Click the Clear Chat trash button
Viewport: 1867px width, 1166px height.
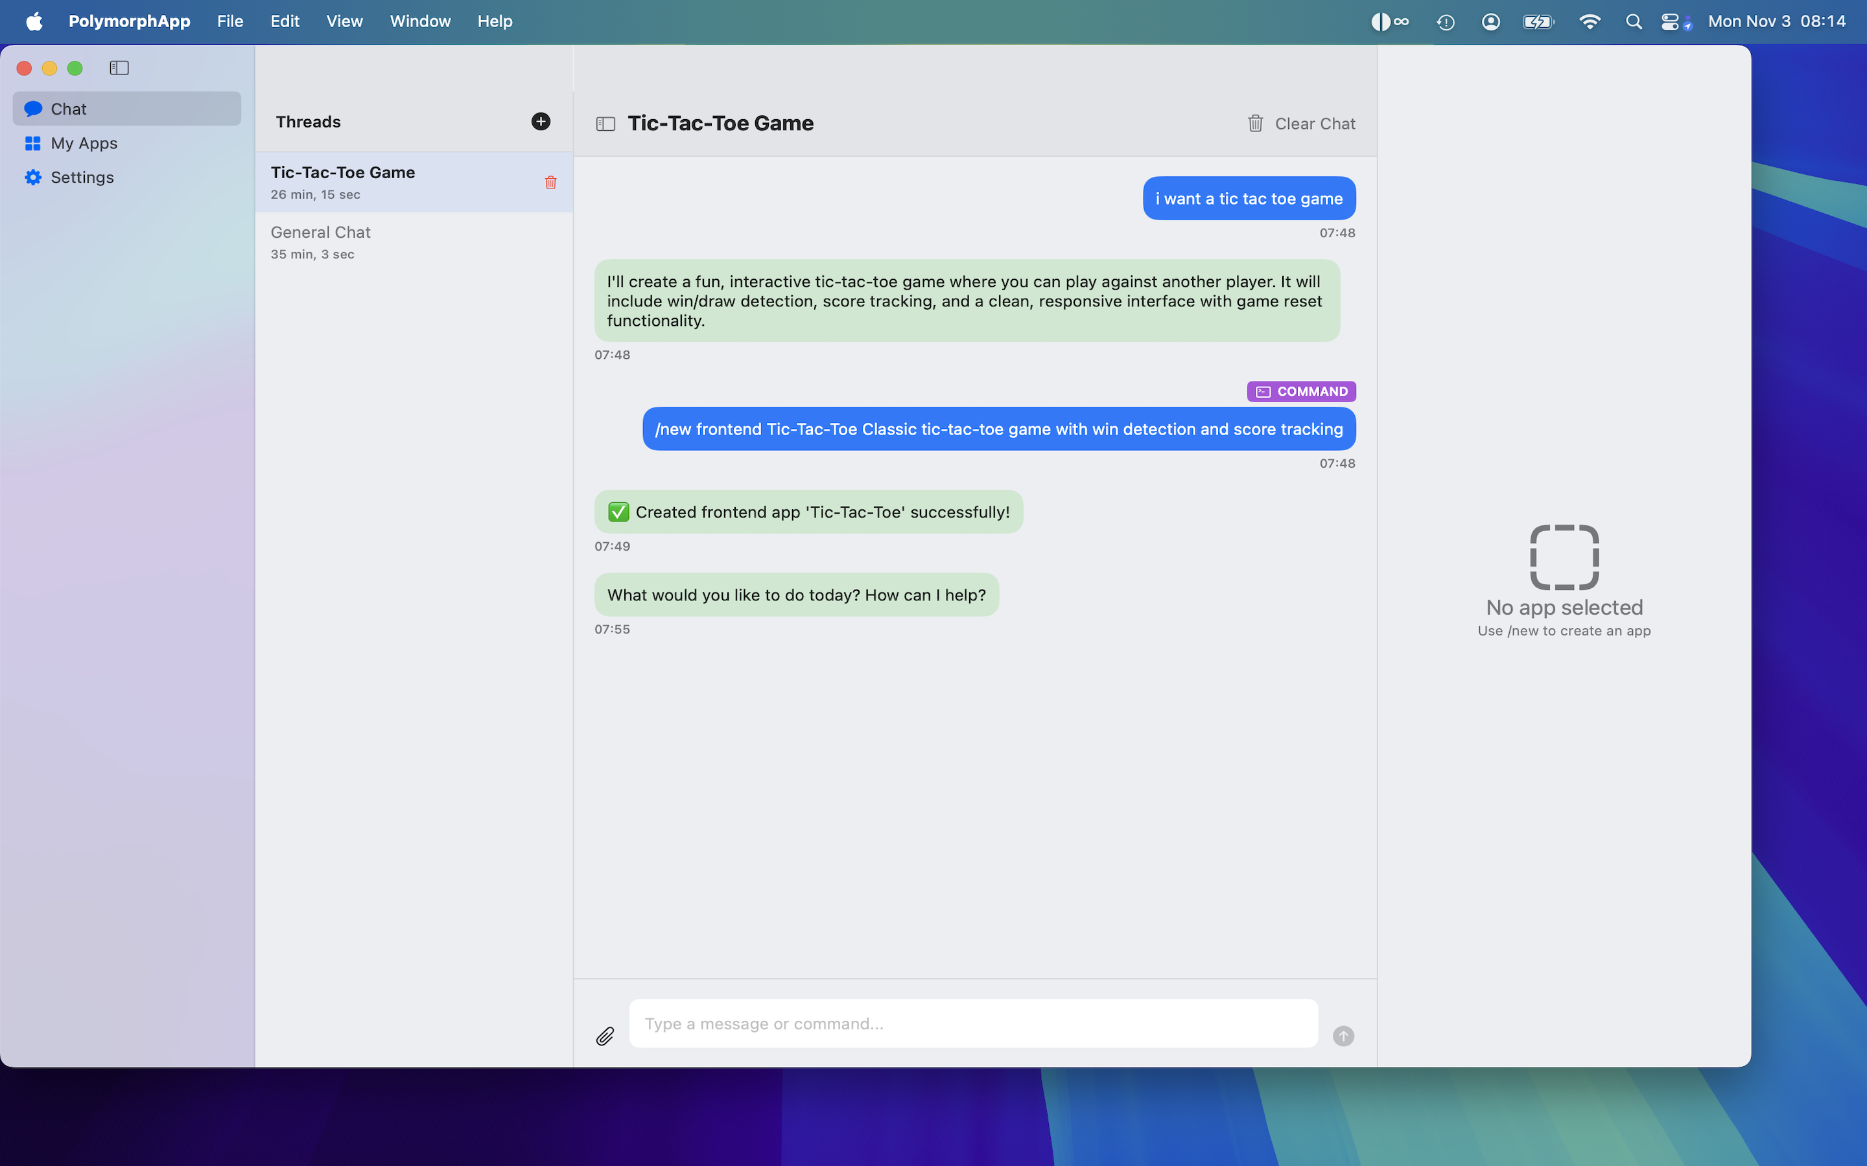pos(1302,123)
